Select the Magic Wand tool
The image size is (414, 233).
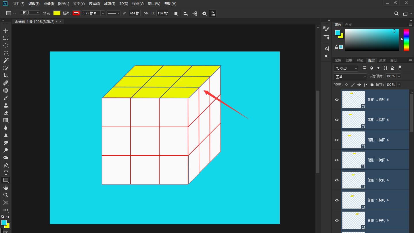click(6, 60)
